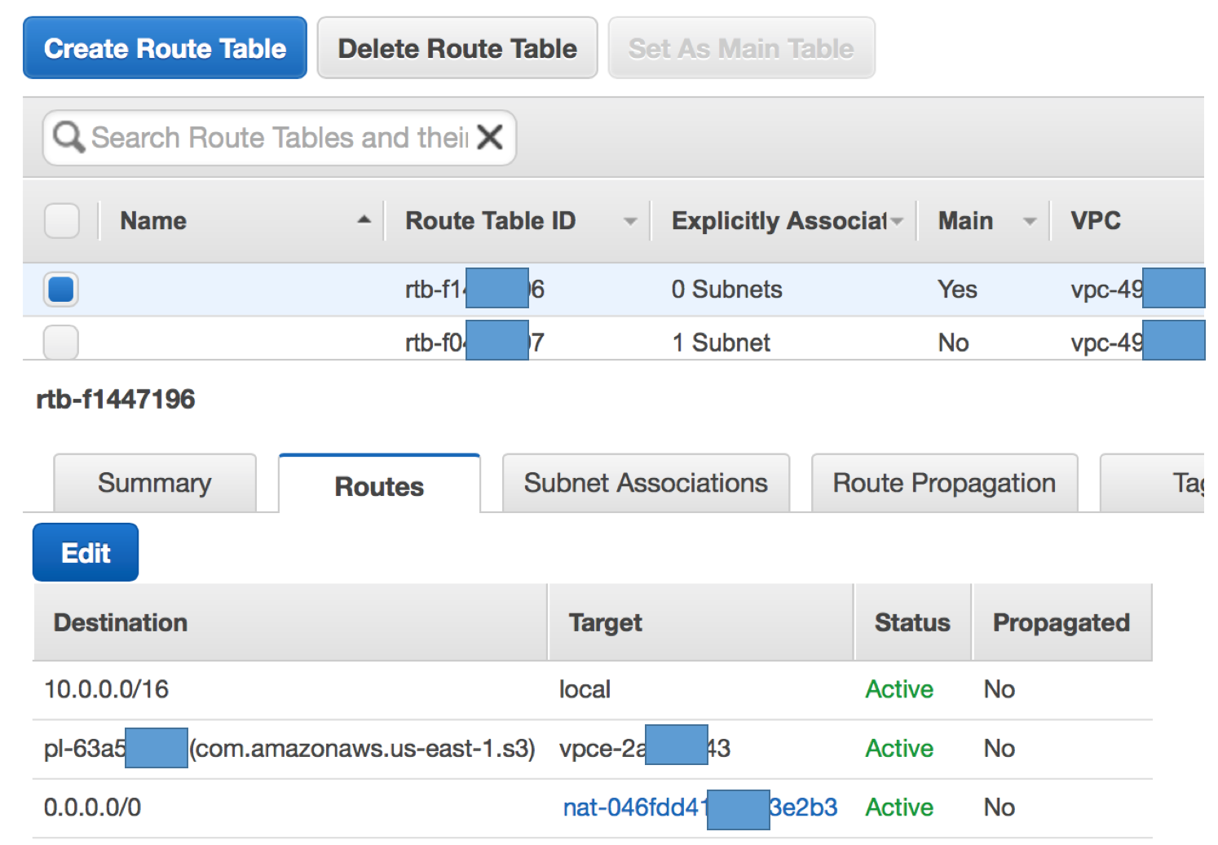Click the search magnifier icon

click(68, 137)
